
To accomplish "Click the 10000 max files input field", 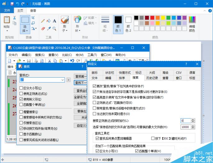I will [186, 127].
